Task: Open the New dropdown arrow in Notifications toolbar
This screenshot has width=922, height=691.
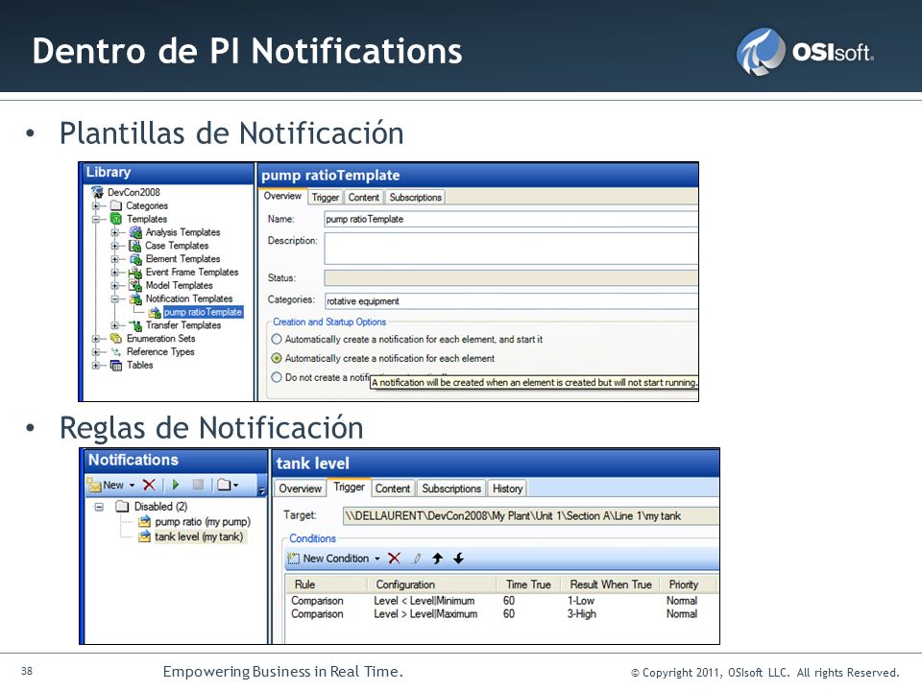Action: coord(133,486)
